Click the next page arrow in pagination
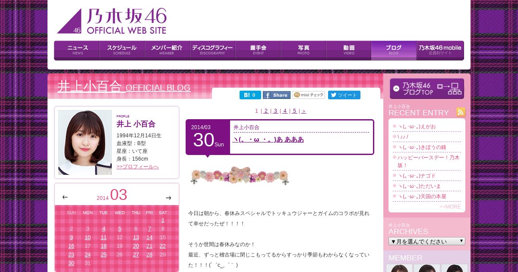 tap(304, 111)
